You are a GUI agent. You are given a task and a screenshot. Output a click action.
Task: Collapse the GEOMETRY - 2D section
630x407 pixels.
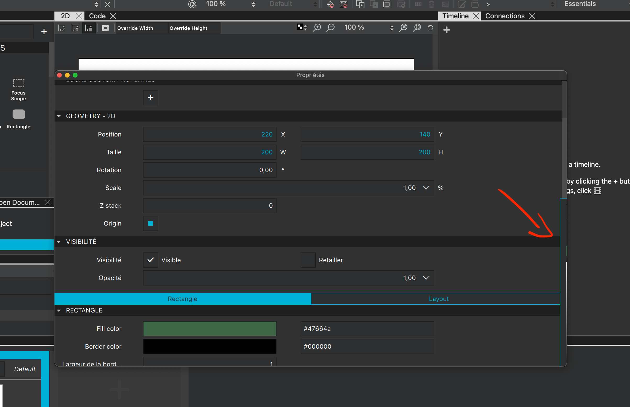click(x=59, y=116)
